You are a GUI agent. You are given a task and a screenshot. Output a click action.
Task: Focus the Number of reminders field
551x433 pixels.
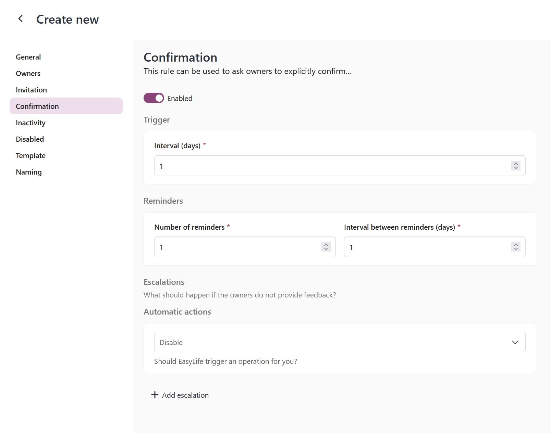pyautogui.click(x=236, y=247)
